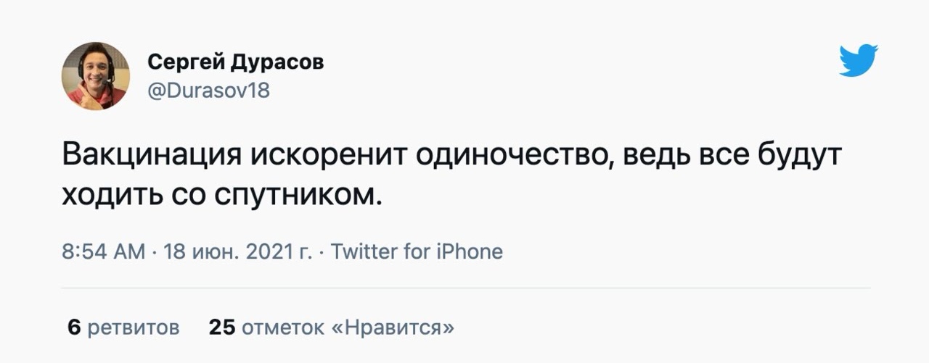Click the likes count number 25
This screenshot has width=929, height=363.
(222, 327)
